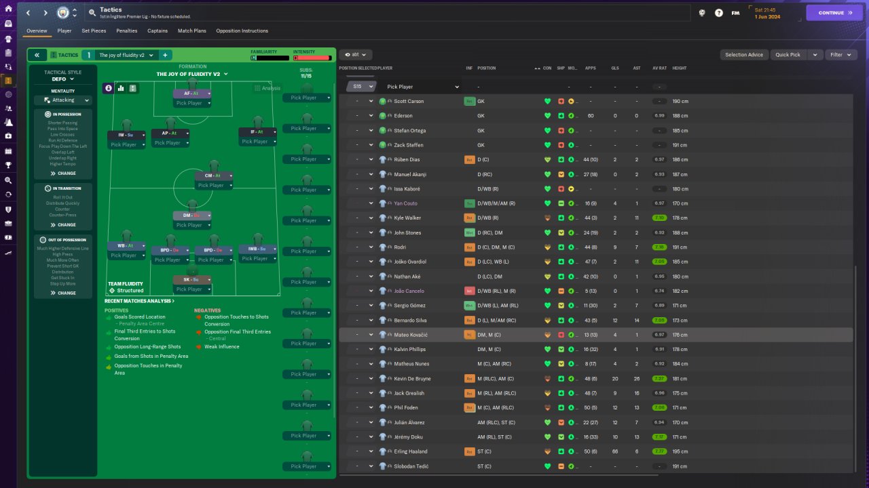Viewport: 869px width, 488px height.
Task: Switch to the Overview tab
Action: click(37, 30)
